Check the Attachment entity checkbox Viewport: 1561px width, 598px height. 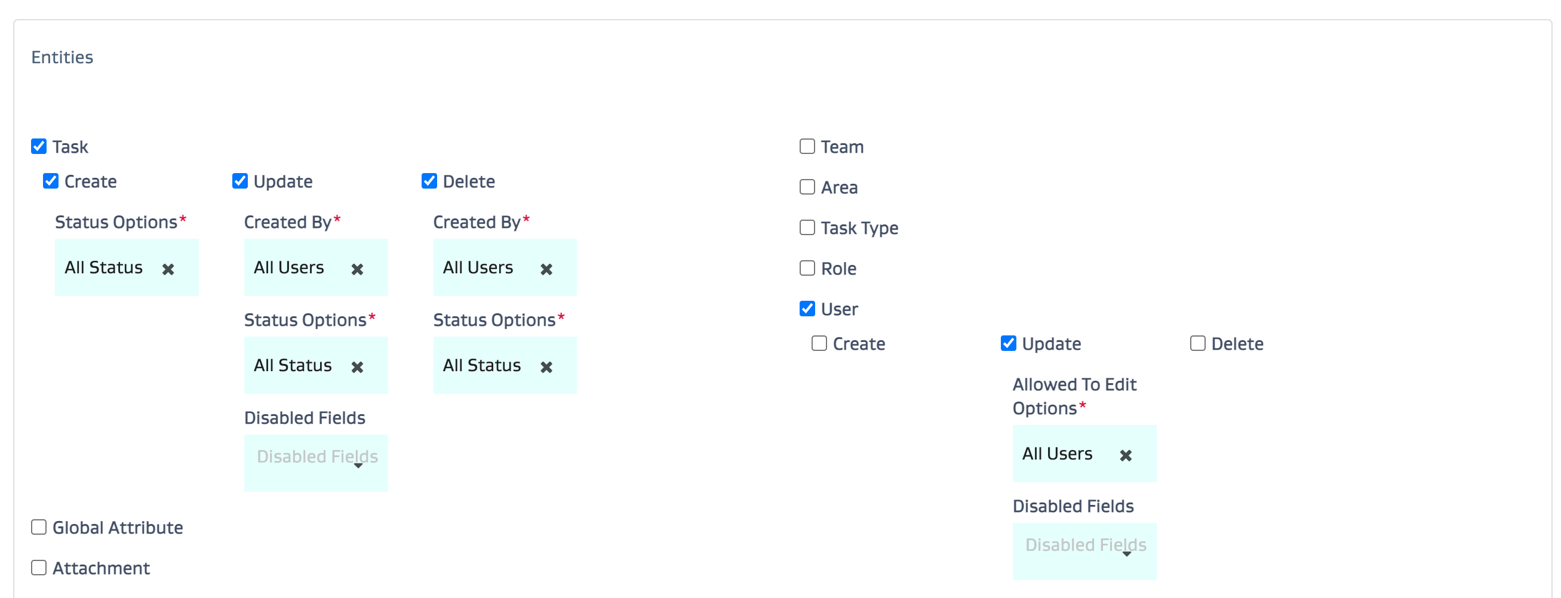(39, 568)
